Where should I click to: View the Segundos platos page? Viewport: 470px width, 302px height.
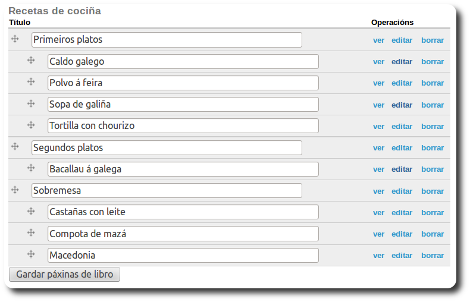coord(378,148)
